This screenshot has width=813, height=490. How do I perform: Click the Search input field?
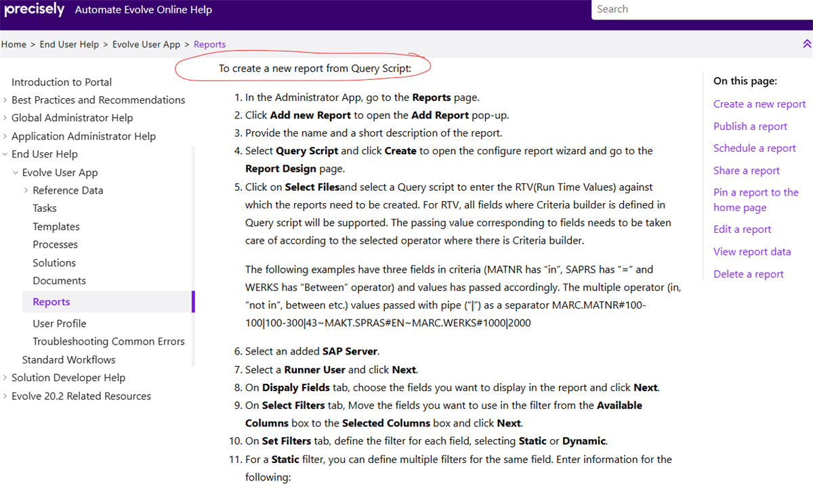pos(702,9)
